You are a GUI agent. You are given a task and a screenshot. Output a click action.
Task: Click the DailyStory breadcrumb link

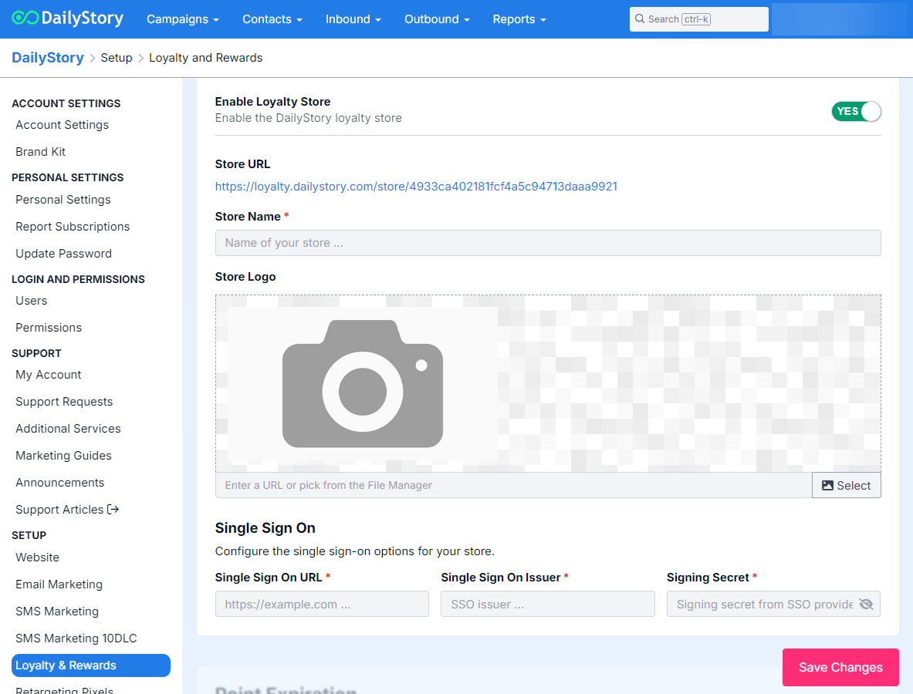(48, 58)
